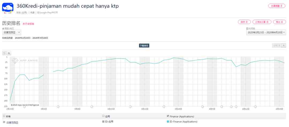The width and height of the screenshot is (289, 127).
Task: Select the 下载排名 tab
Action: [x=144, y=46]
